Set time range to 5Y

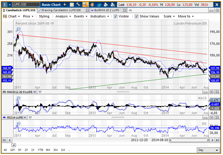pos(20,150)
